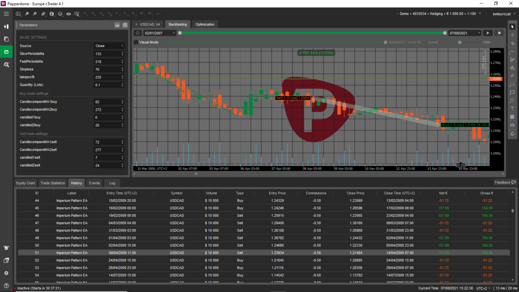Start backtesting with play button
The image size is (519, 292).
[487, 33]
